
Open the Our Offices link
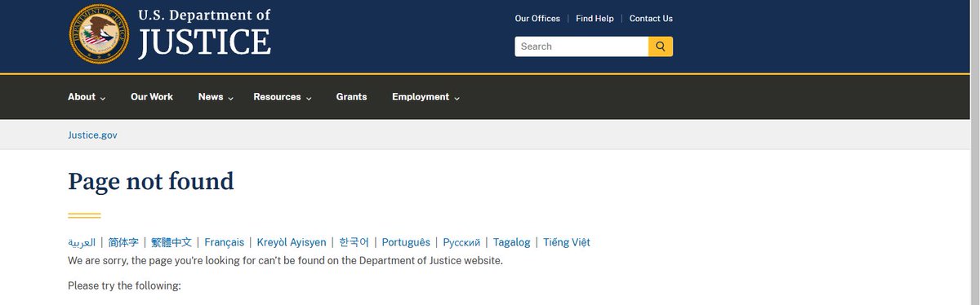[537, 19]
